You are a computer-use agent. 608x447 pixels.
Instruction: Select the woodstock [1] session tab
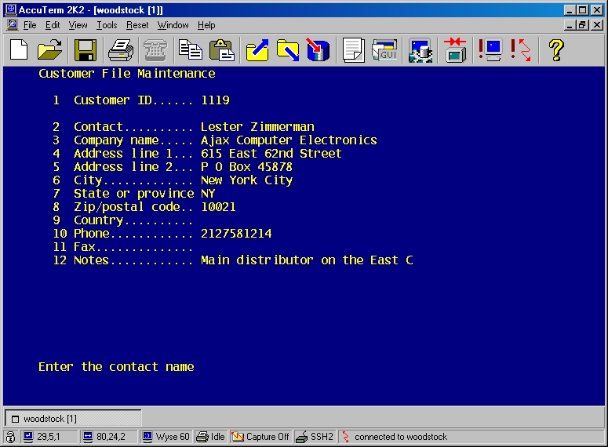pyautogui.click(x=73, y=419)
